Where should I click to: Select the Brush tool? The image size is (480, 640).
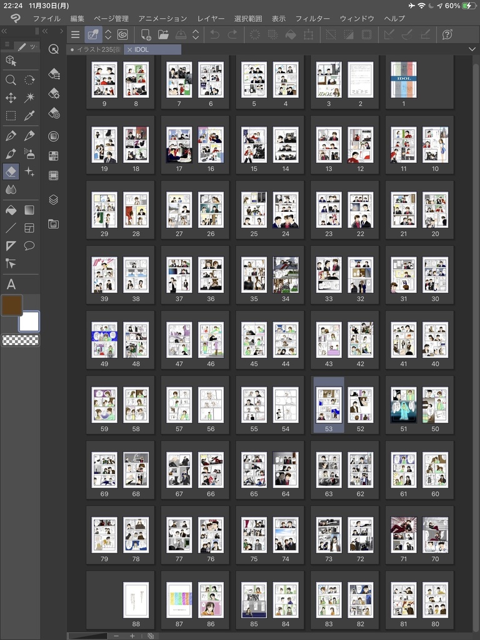(11, 154)
